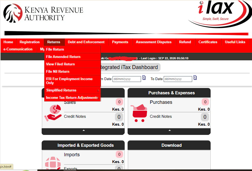Image resolution: width=252 pixels, height=171 pixels.
Task: Select ITR For Employment Income Only
Action: pos(72,81)
